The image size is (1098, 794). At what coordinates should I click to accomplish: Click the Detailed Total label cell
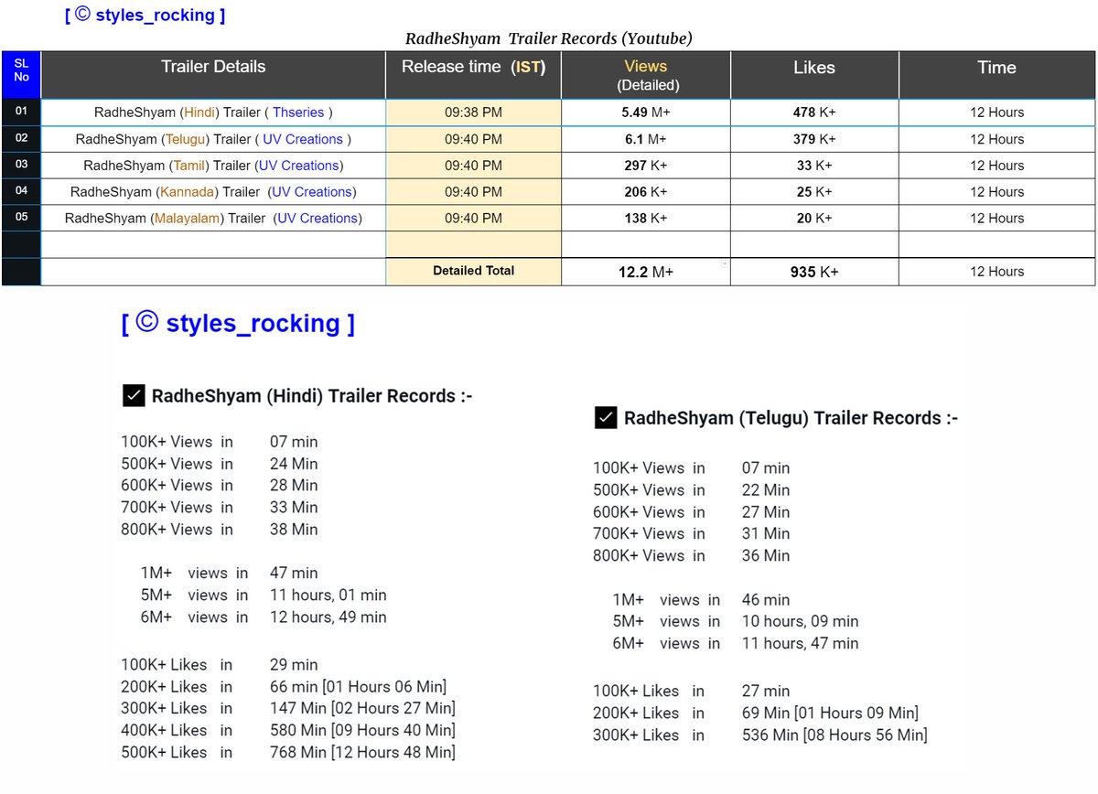(x=473, y=272)
